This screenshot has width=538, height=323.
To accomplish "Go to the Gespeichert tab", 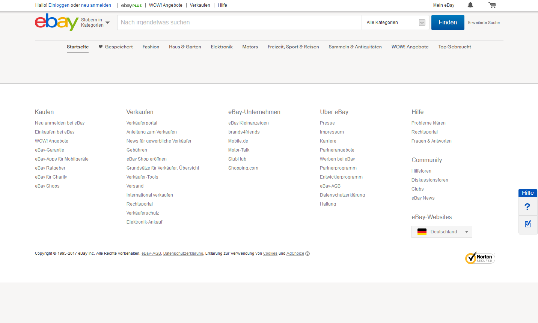I will tap(116, 47).
